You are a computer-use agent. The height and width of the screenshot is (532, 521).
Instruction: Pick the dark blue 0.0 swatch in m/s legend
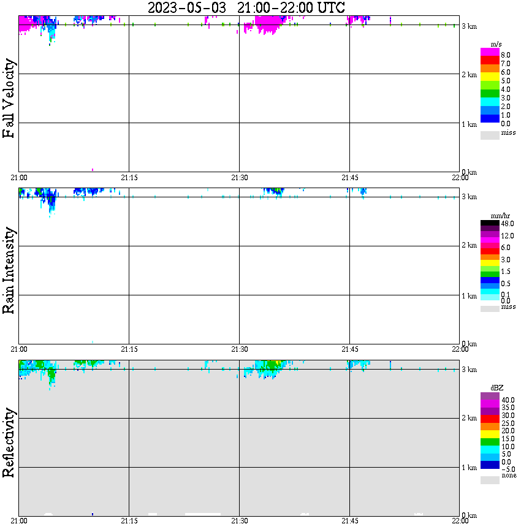click(x=490, y=118)
